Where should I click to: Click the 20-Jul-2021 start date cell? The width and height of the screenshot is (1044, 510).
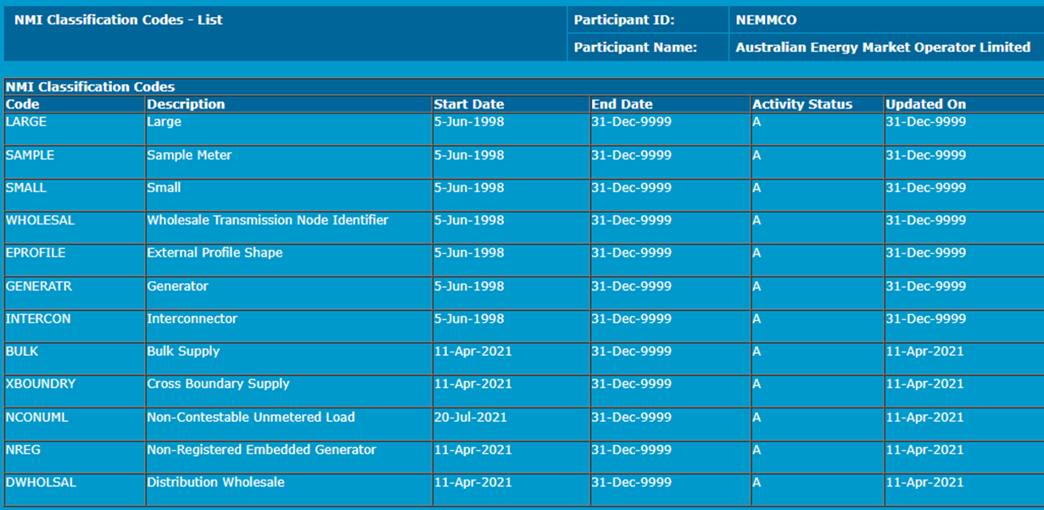click(x=470, y=417)
